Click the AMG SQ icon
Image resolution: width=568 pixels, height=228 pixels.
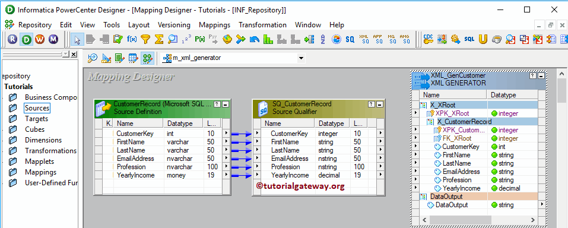point(405,39)
